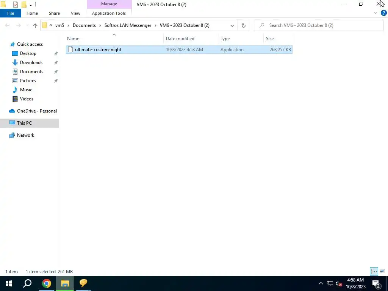Screen dimensions: 388x291
Task: Click the 10/8/2023 4:58 AM date cell
Action: [x=185, y=50]
